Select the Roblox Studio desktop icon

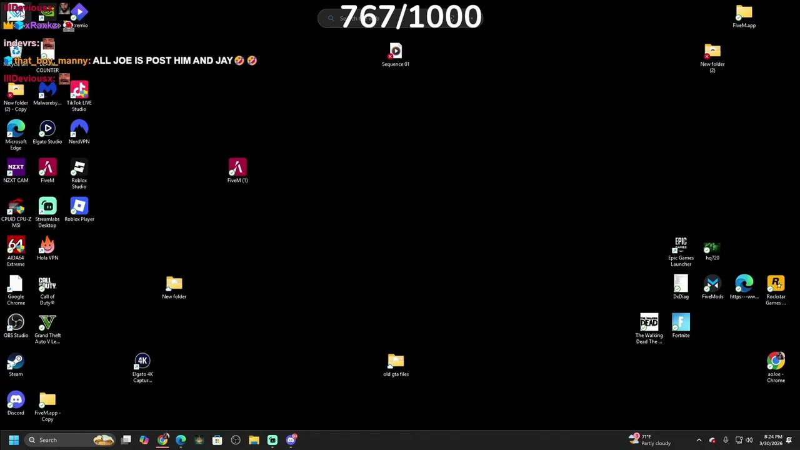pyautogui.click(x=79, y=174)
